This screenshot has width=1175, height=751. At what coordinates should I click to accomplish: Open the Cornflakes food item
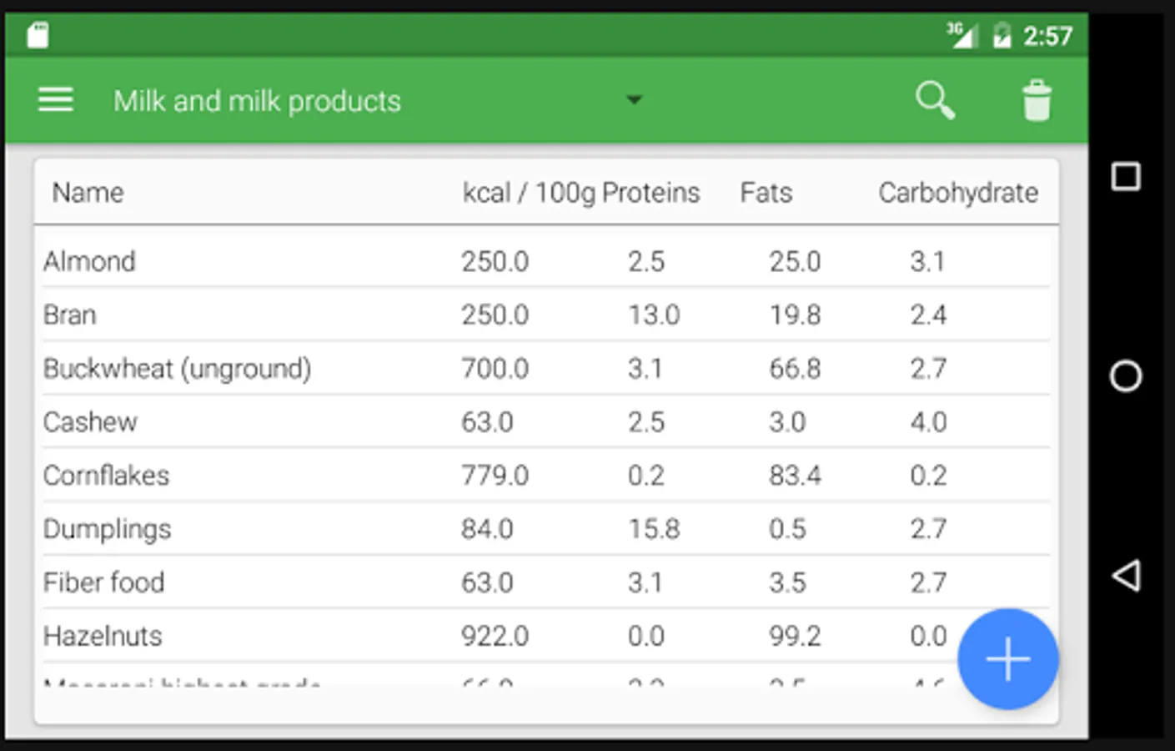(106, 476)
